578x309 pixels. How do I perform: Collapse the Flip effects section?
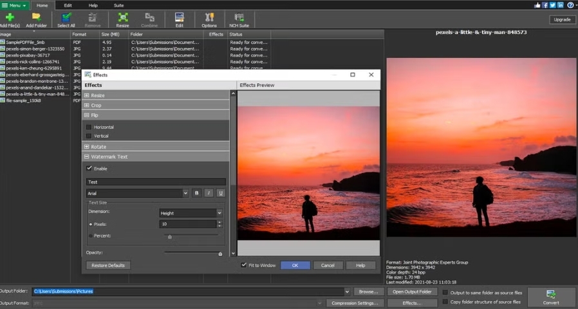[87, 115]
